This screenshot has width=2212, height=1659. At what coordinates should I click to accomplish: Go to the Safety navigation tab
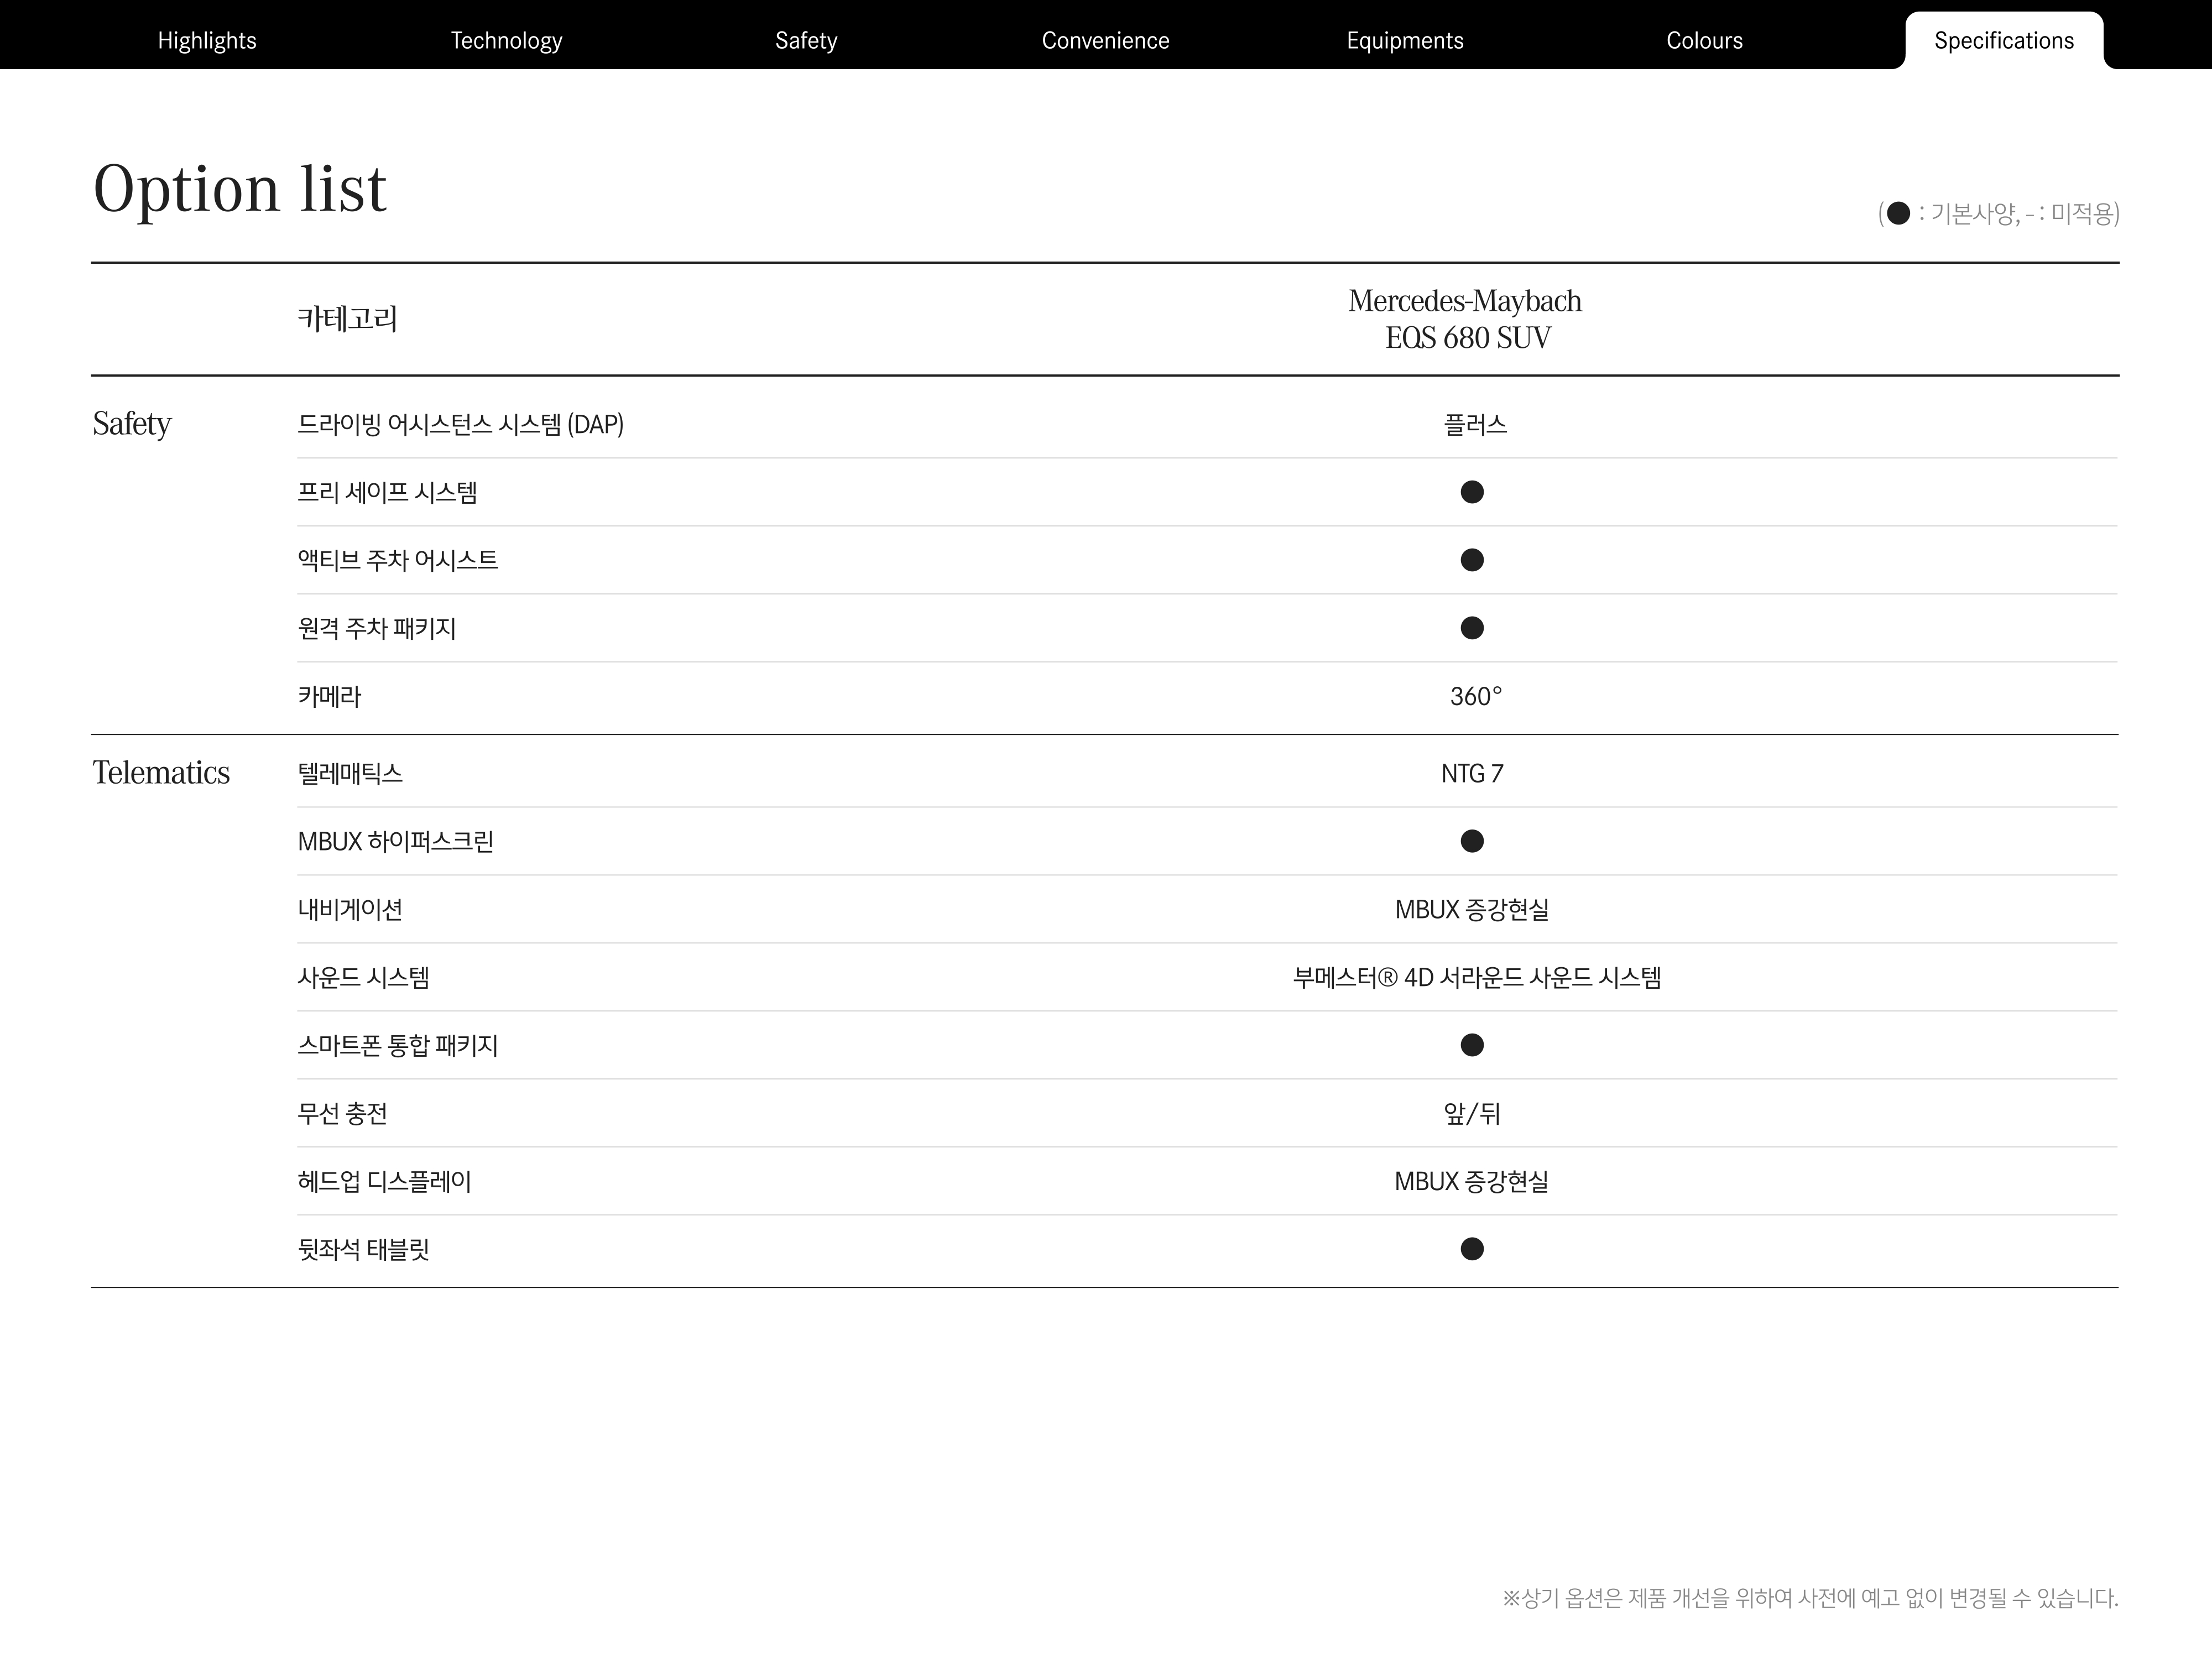[x=806, y=40]
